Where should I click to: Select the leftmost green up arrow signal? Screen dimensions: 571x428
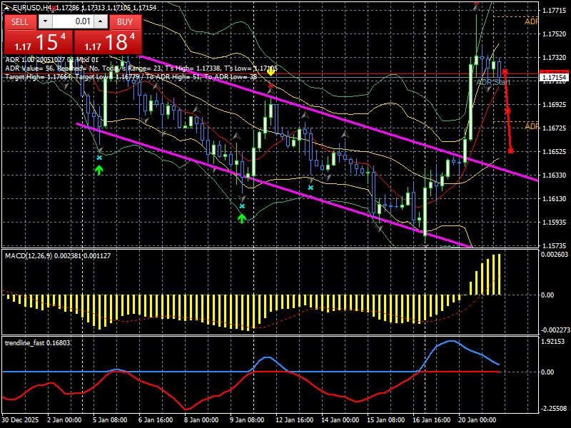(99, 170)
